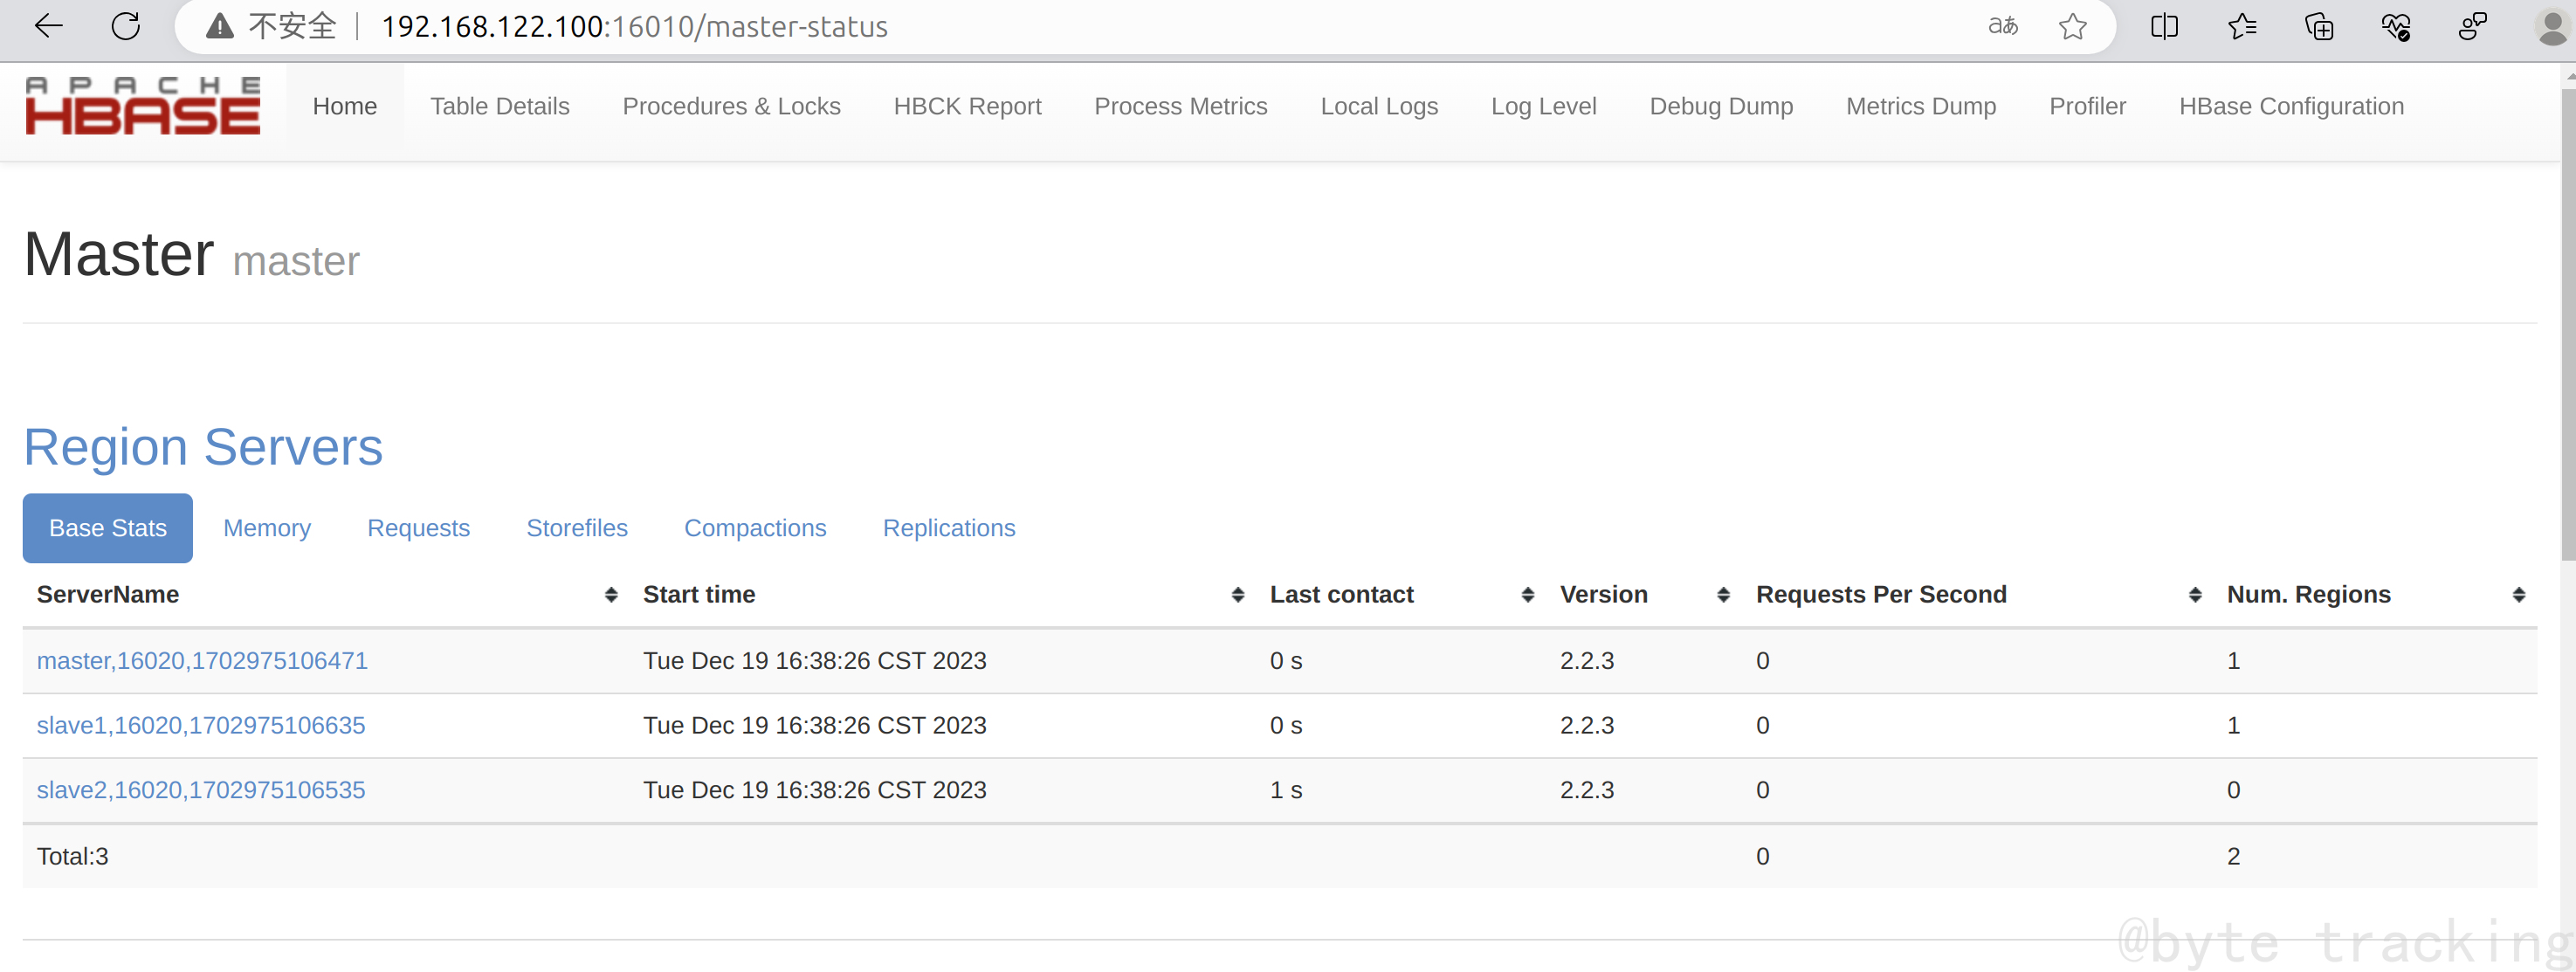Image resolution: width=2576 pixels, height=972 pixels.
Task: Bookmark page with star icon
Action: click(2072, 26)
